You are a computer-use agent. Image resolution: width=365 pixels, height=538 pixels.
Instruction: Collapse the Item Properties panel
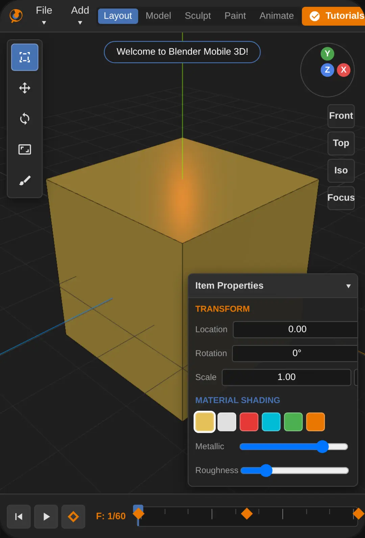pyautogui.click(x=348, y=286)
